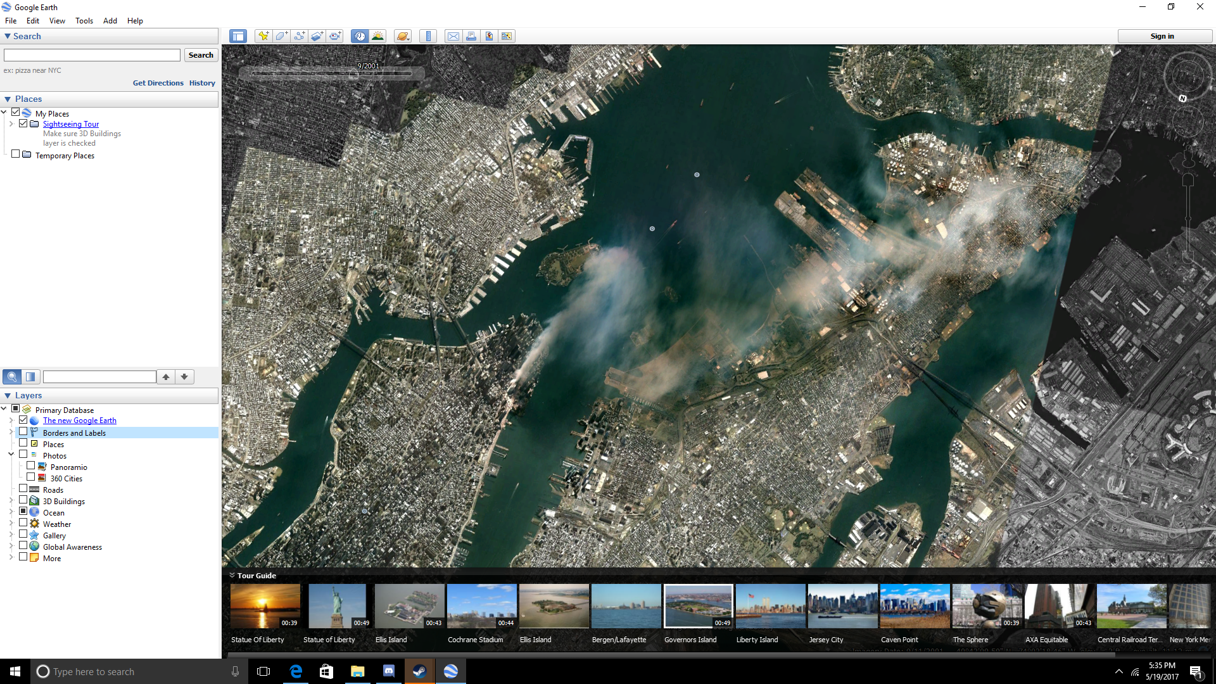Image resolution: width=1216 pixels, height=684 pixels.
Task: Open the Add menu
Action: 110,21
